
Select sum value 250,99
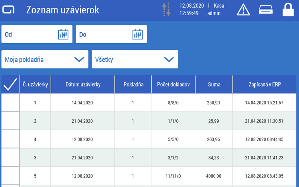[214, 103]
